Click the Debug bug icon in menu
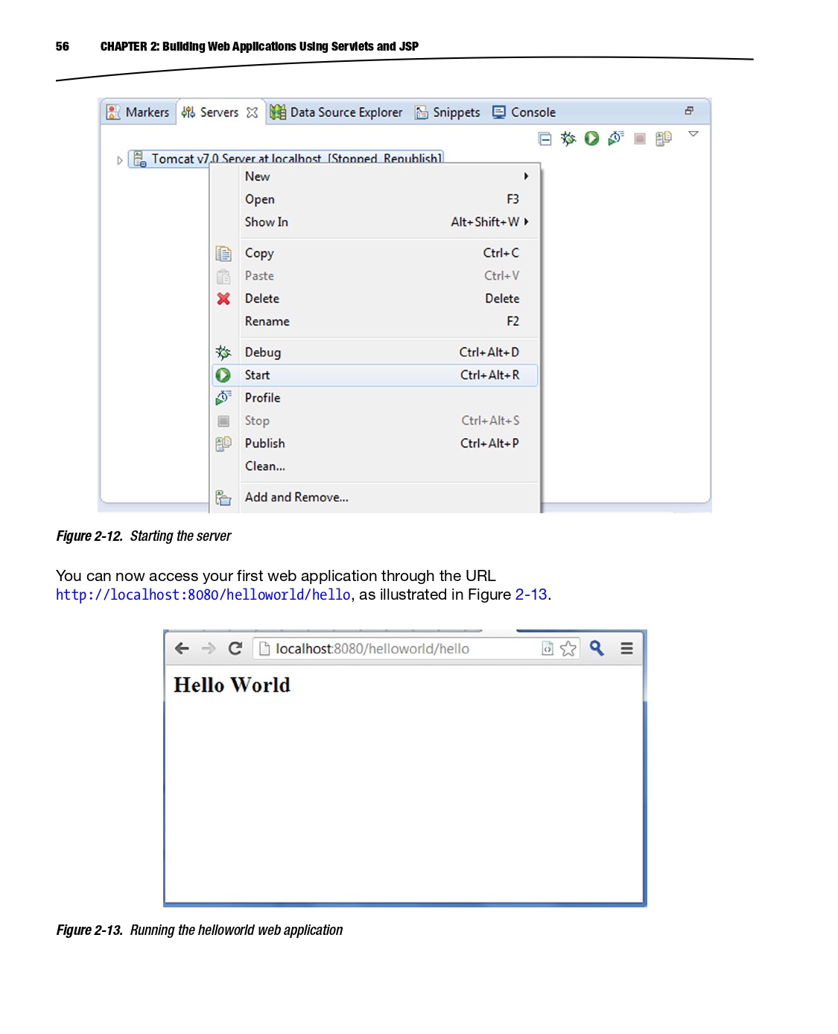The width and height of the screenshot is (838, 1034). (x=223, y=352)
